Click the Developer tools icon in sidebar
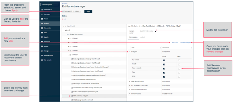The height and width of the screenshot is (104, 234). 42,56
